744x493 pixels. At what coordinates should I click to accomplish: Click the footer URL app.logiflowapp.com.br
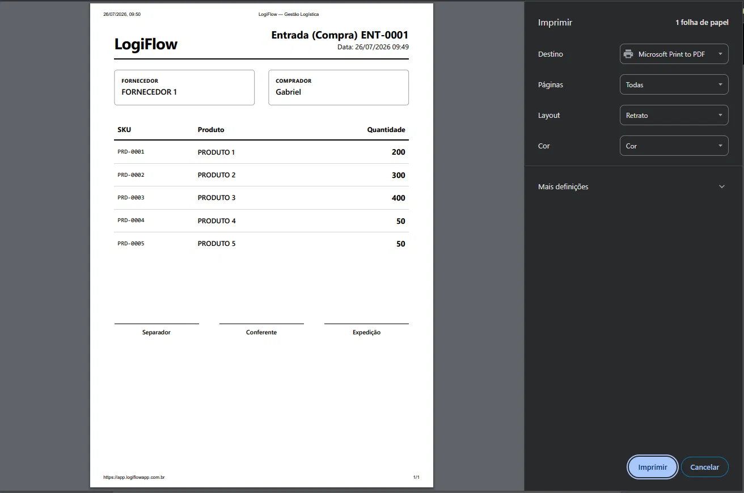click(x=134, y=478)
